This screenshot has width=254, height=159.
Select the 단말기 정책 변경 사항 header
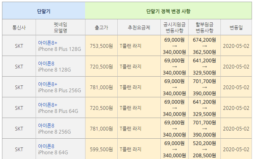point(168,11)
